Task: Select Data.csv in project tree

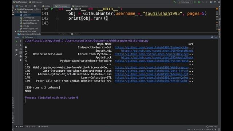Action: [27, 15]
